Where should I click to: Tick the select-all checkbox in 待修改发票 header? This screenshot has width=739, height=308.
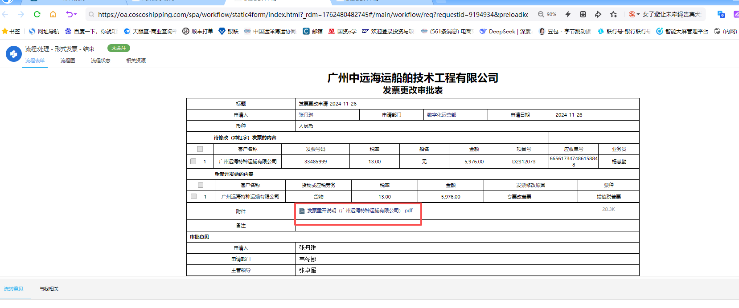coord(200,149)
